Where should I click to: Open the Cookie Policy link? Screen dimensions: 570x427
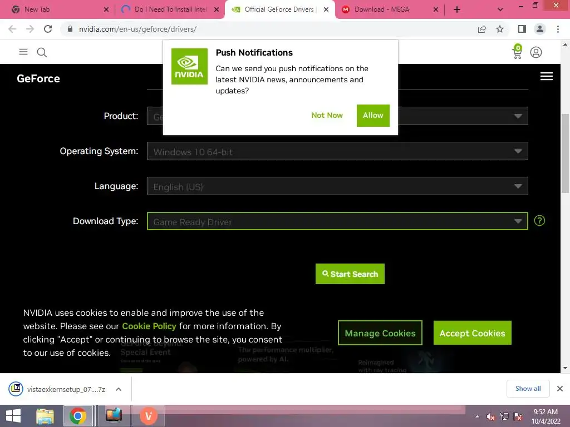point(149,326)
